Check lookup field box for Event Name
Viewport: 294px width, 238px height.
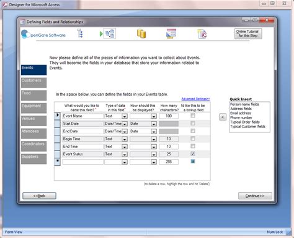coord(193,116)
